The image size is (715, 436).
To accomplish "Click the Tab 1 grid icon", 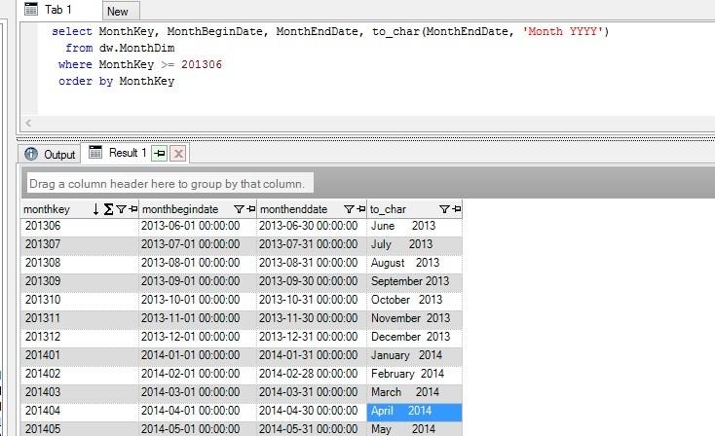I will pyautogui.click(x=31, y=9).
